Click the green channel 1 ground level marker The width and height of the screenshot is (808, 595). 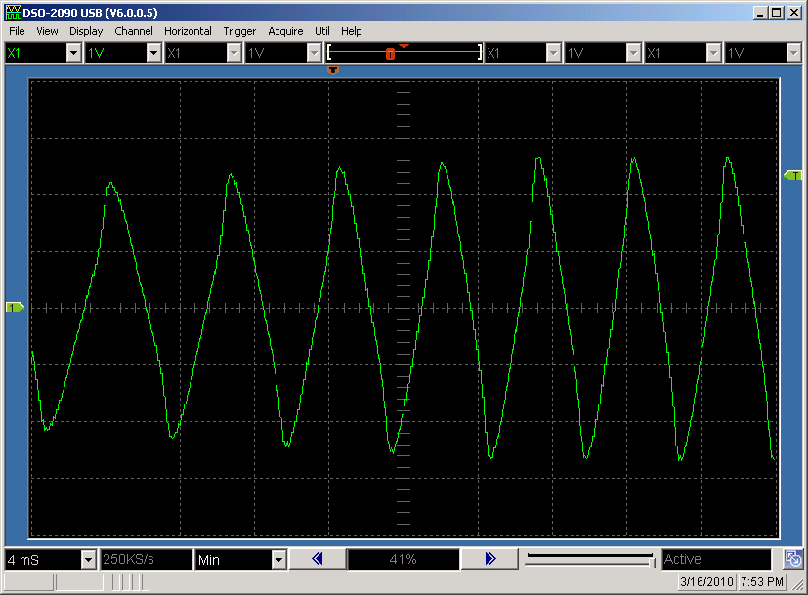pos(15,308)
